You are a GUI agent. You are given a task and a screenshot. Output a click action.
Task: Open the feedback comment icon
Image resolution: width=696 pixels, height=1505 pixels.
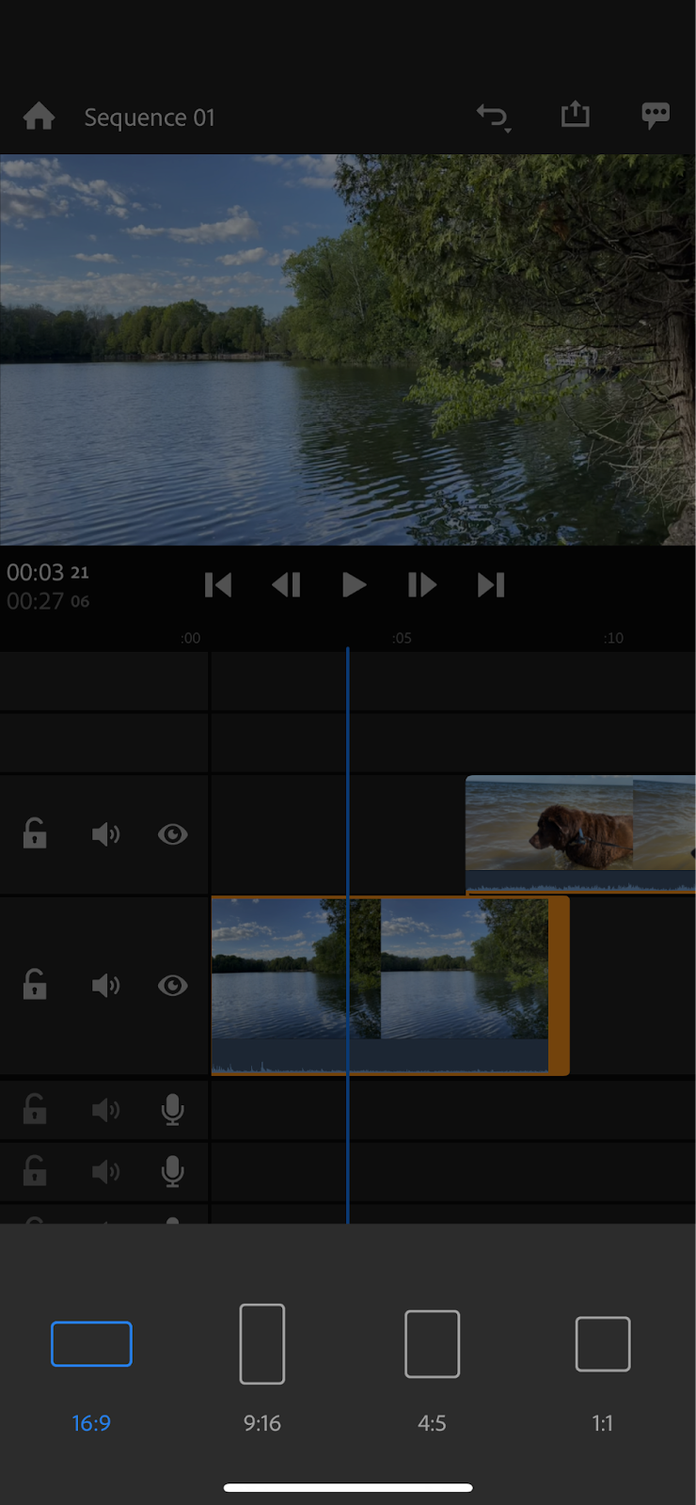coord(655,116)
